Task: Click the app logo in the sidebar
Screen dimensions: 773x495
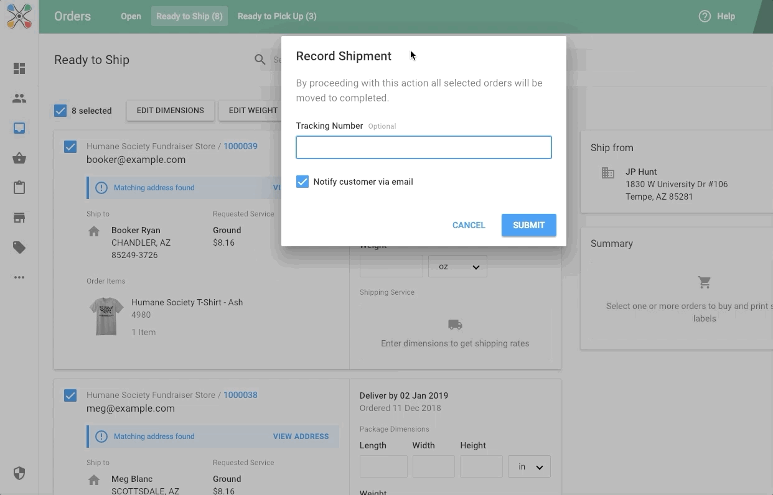Action: (19, 16)
